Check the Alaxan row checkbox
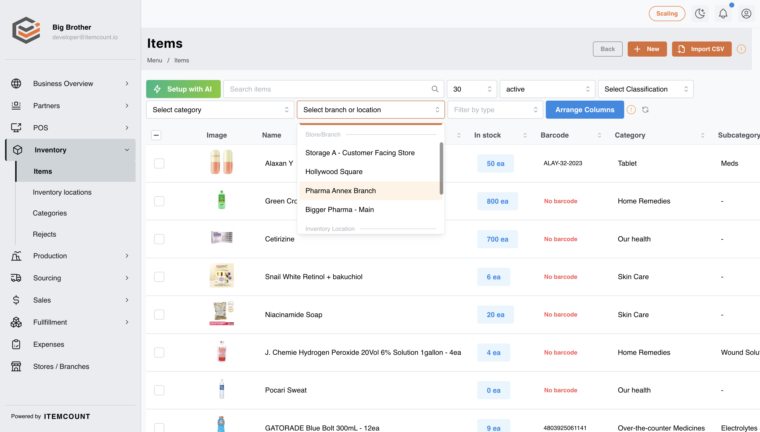The height and width of the screenshot is (432, 760). click(159, 163)
